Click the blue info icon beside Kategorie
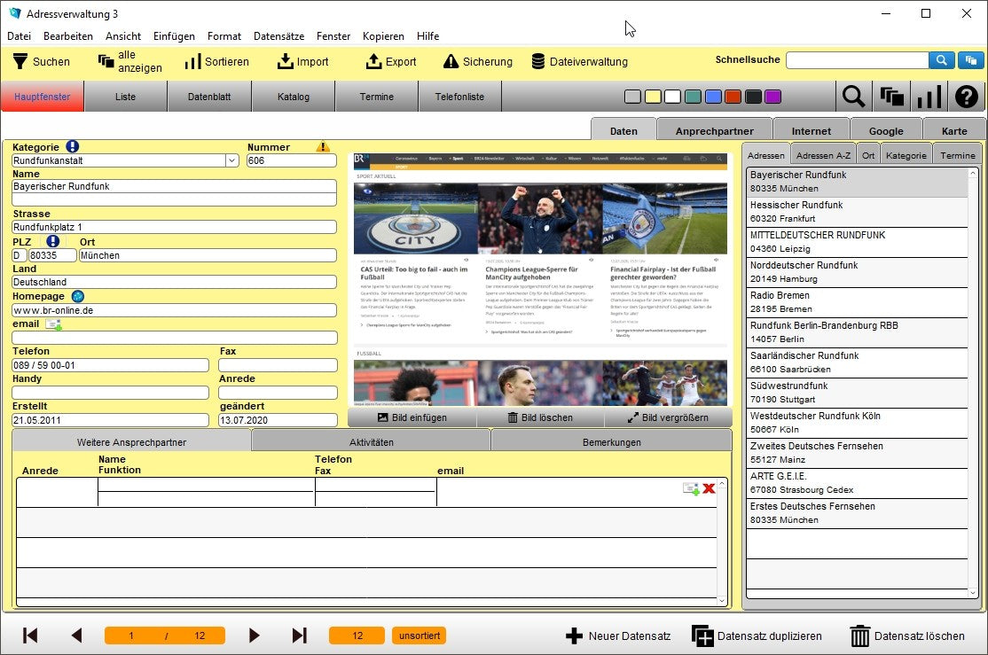Viewport: 988px width, 655px height. coord(73,147)
